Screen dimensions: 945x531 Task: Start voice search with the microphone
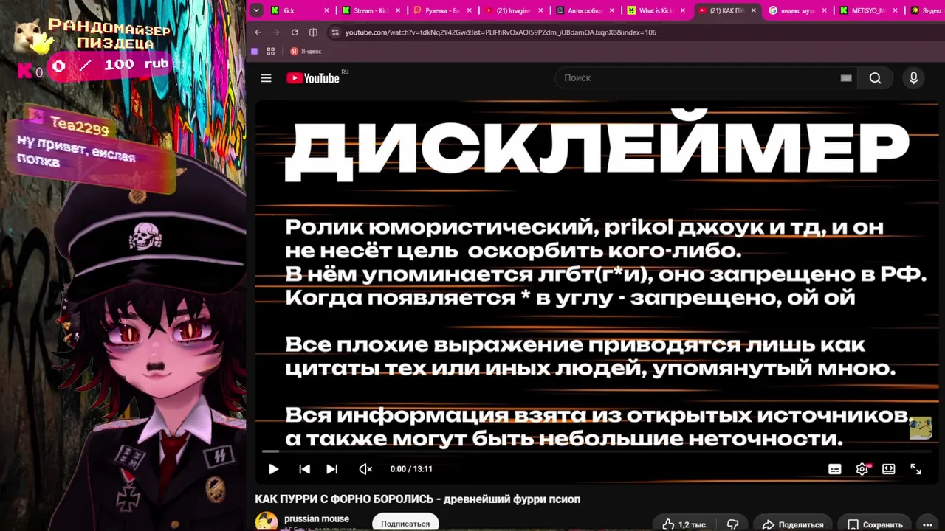pyautogui.click(x=913, y=78)
